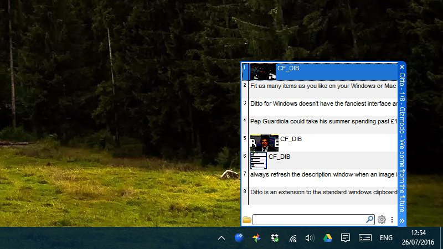Click the CF_DIB label in row 5
The width and height of the screenshot is (443, 249).
pos(291,139)
